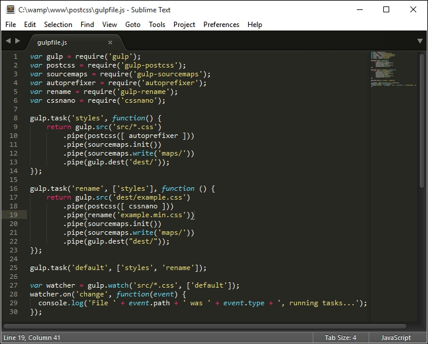Screen dimensions: 428x344
Task: Click the previous tab arrow
Action: click(8, 41)
